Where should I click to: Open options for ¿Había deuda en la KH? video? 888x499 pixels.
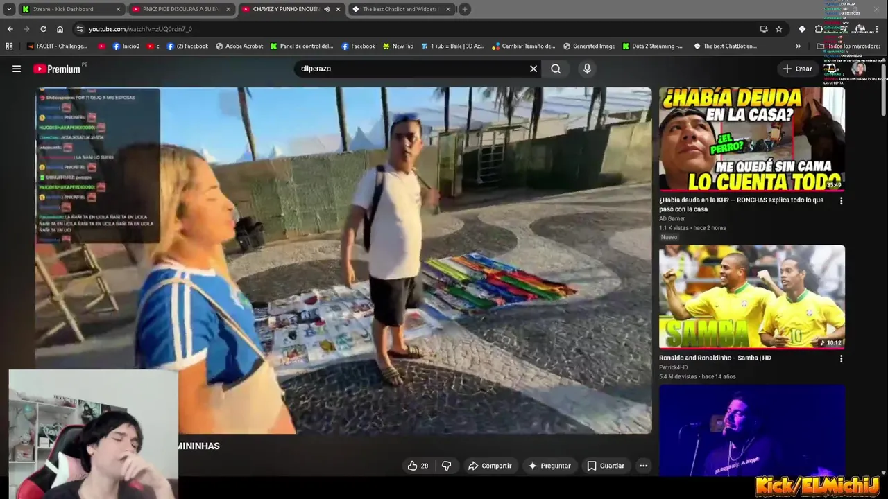(841, 201)
